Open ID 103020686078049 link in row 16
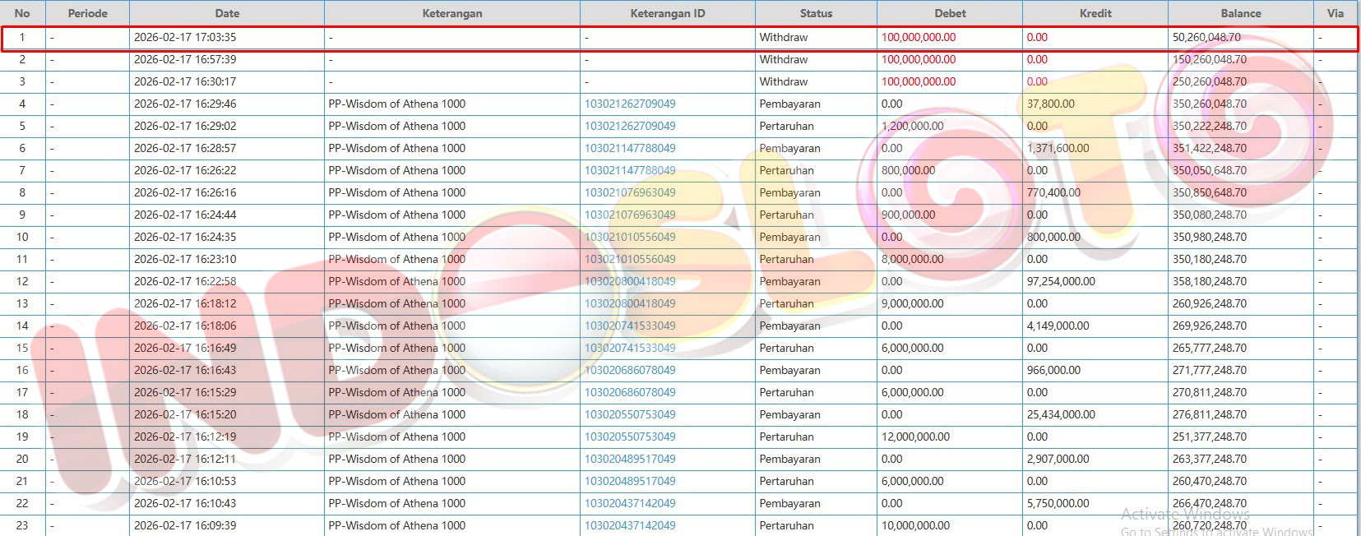The height and width of the screenshot is (536, 1361). 630,370
